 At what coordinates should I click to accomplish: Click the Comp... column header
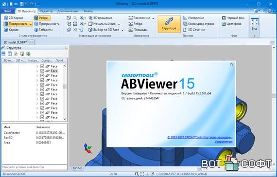click(47, 60)
